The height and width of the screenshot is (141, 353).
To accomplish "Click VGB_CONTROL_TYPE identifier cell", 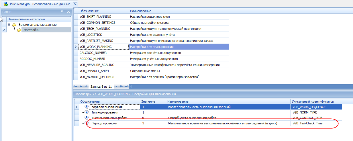I will (316, 118).
